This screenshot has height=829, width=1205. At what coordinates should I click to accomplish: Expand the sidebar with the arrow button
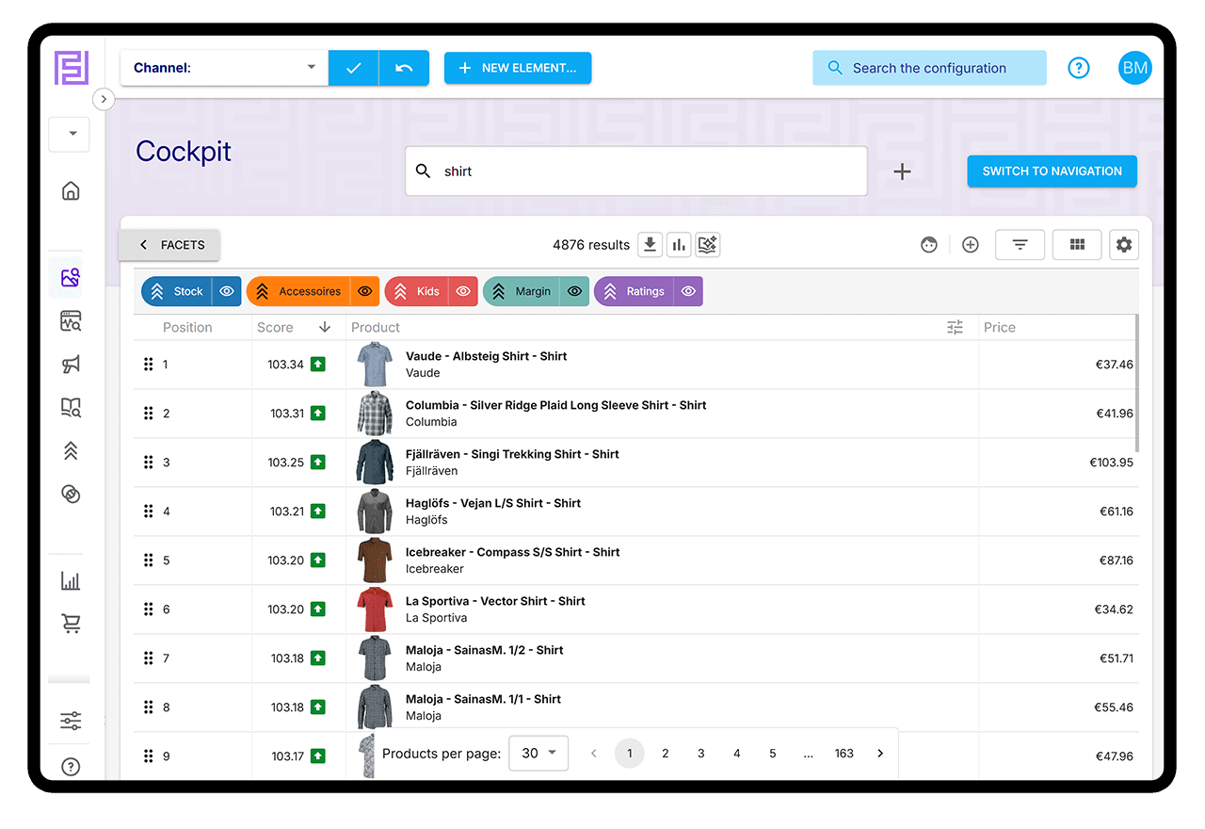click(104, 98)
